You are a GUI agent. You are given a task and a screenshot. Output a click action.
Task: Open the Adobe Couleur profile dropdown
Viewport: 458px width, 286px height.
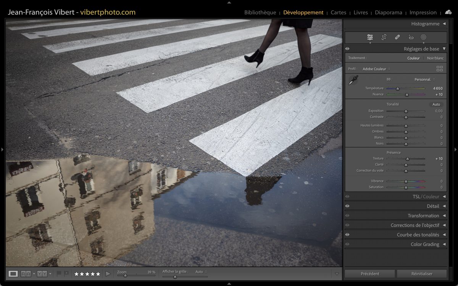tap(376, 69)
